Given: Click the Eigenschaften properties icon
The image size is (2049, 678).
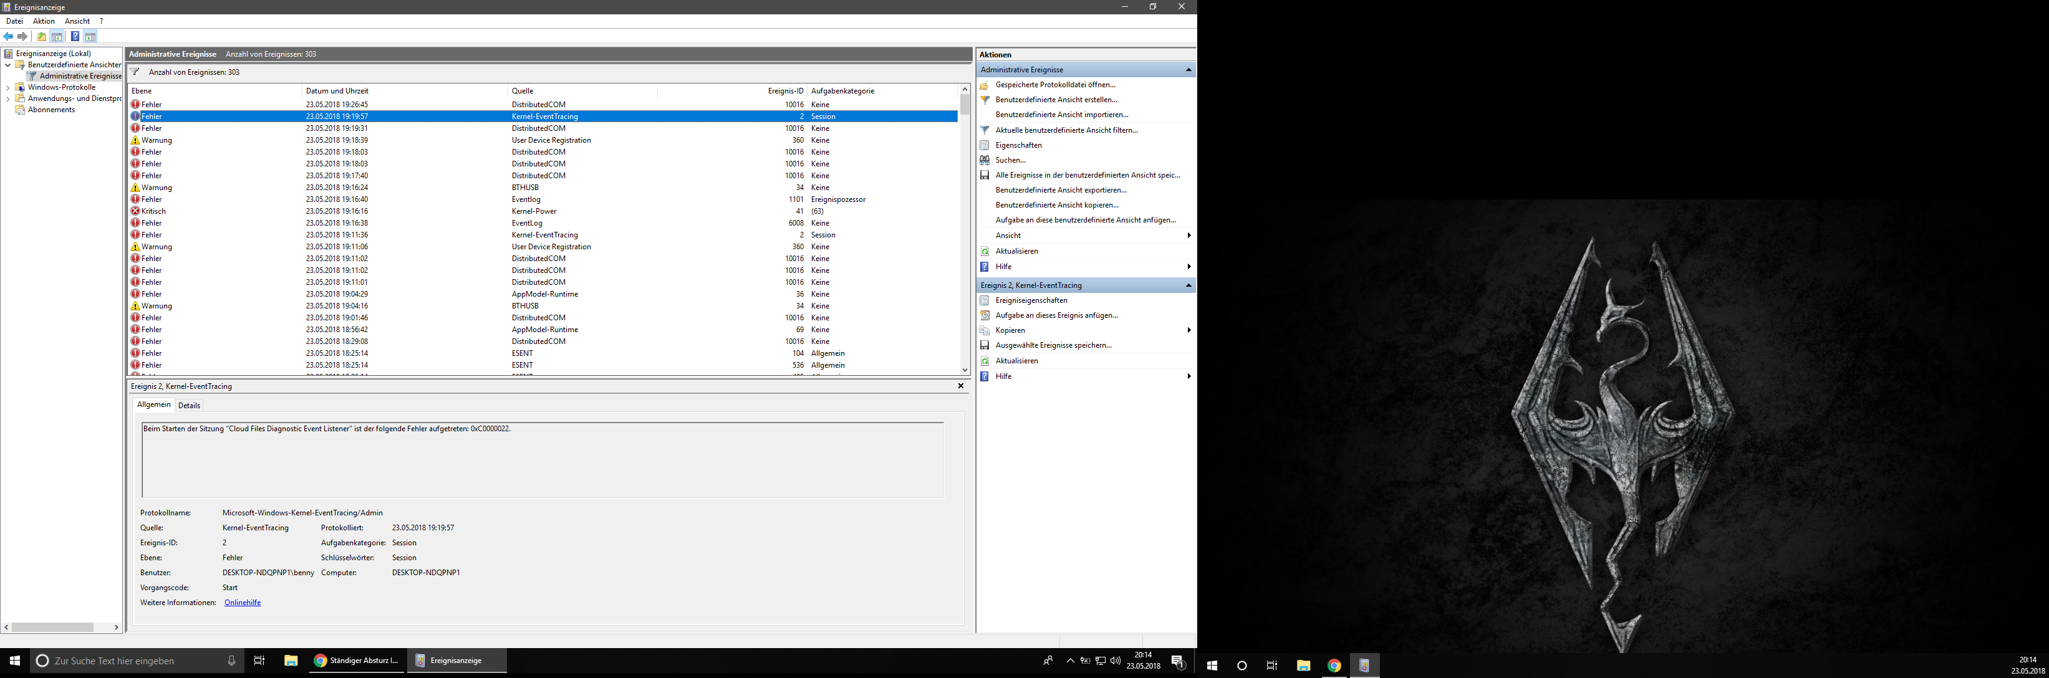Looking at the screenshot, I should click(x=985, y=145).
